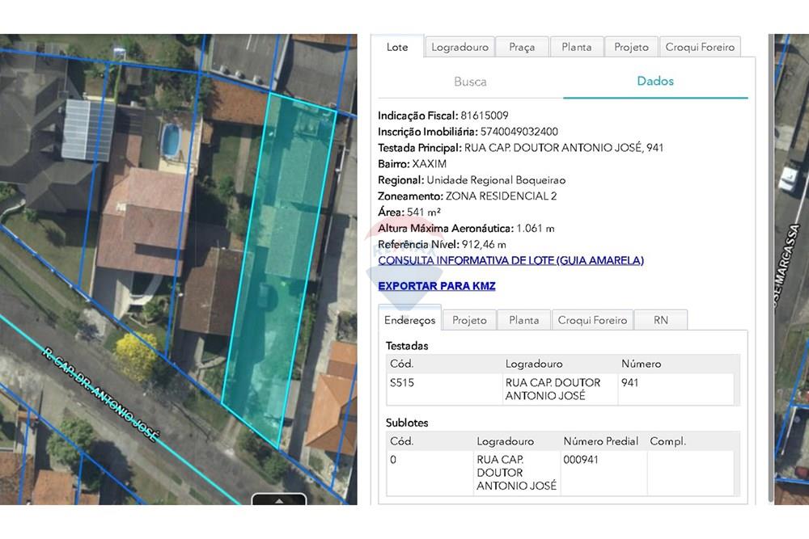
Task: Open the Planta sub-tab beside lower Projeto
Action: [523, 320]
